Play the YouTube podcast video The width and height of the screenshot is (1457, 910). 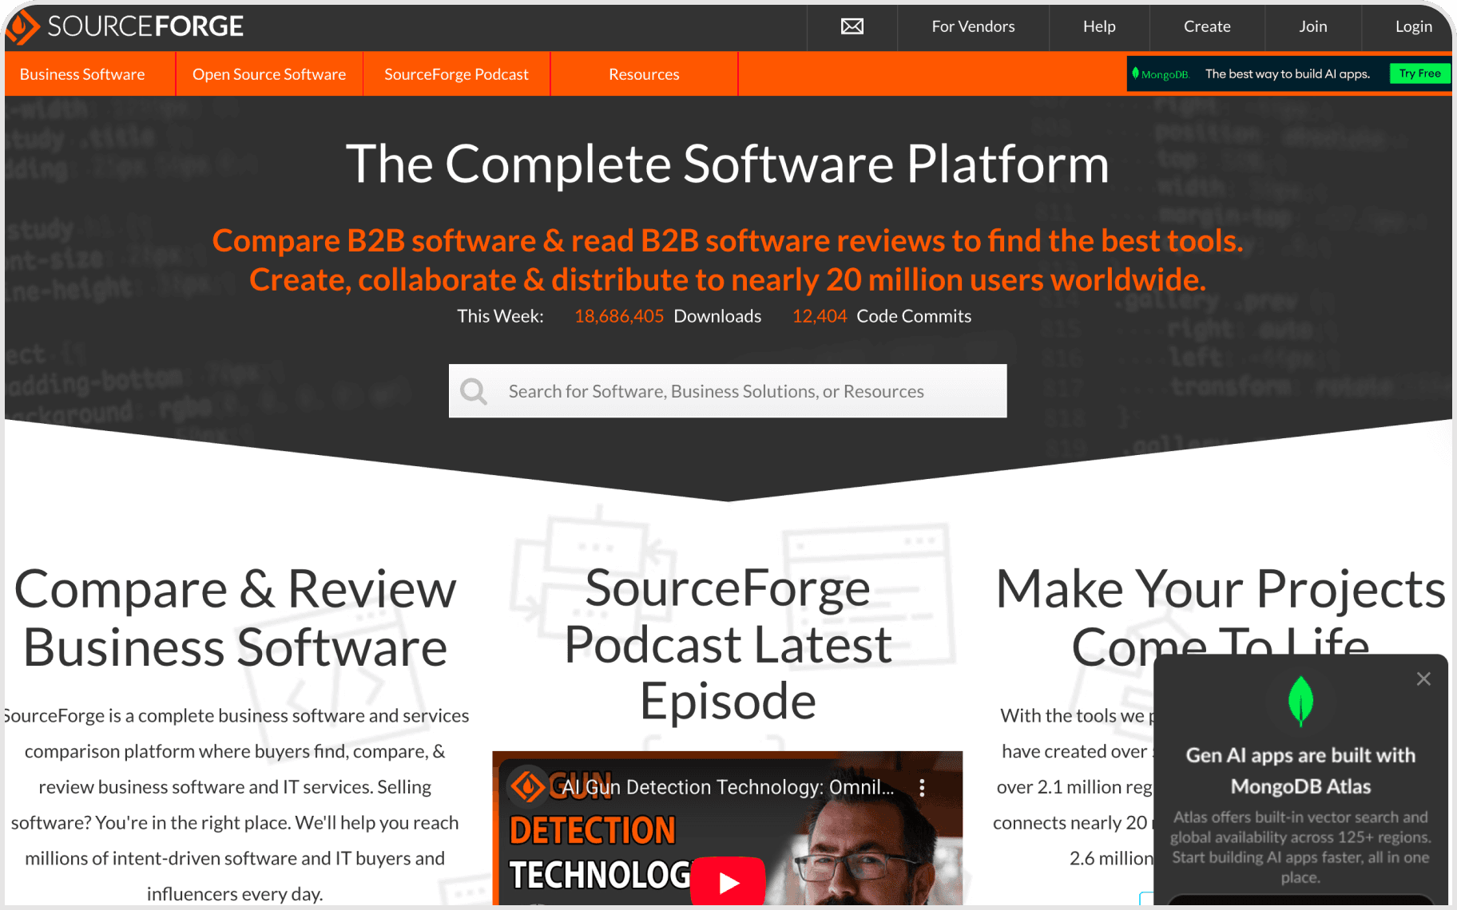click(x=728, y=881)
